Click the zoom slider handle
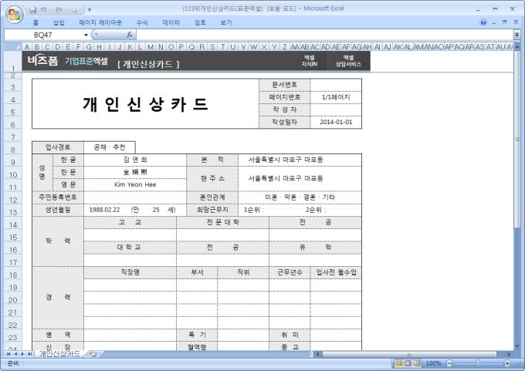Screen dimensions: 525x371 tap(478, 363)
